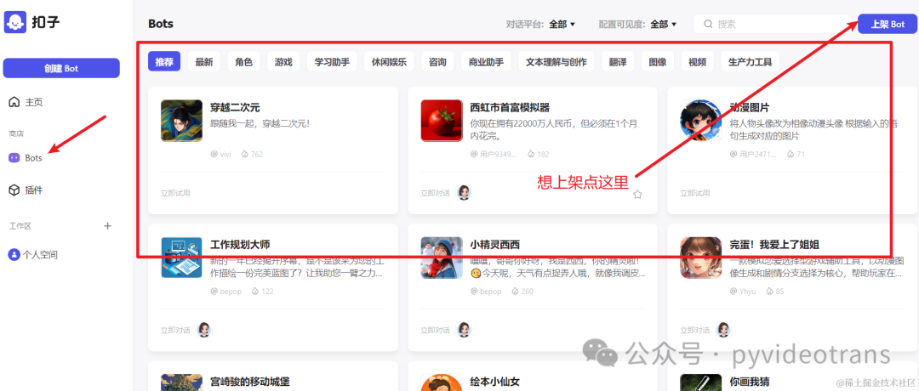This screenshot has height=391, width=919.
Task: Click the 完蛋！我爱上了姐姐 bot avatar
Action: click(701, 258)
